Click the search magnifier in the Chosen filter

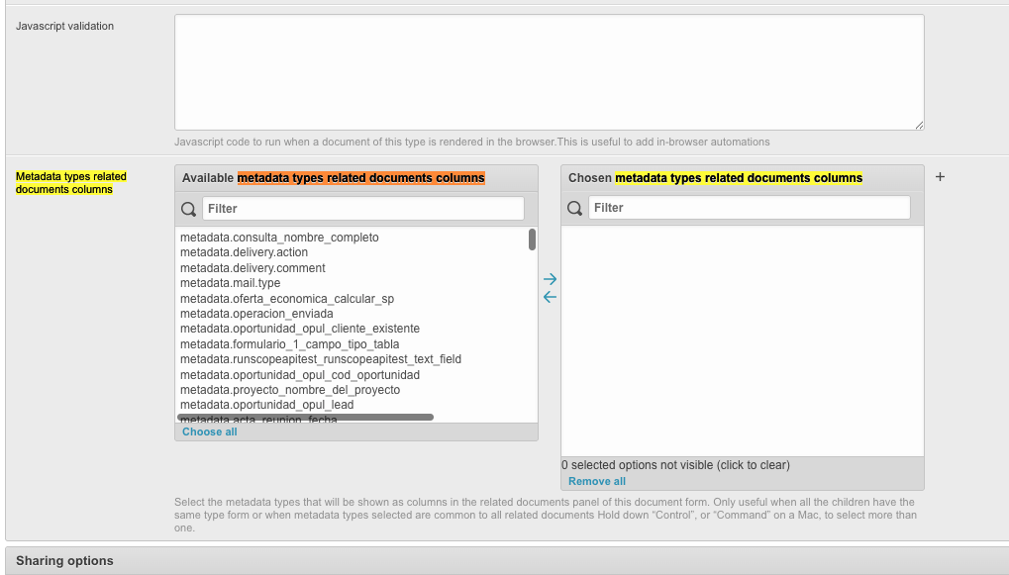tap(574, 207)
